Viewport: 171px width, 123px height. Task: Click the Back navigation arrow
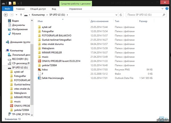click(6, 15)
